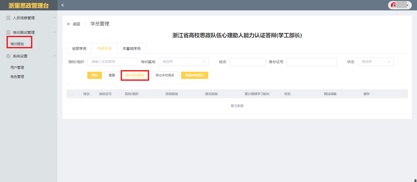The width and height of the screenshot is (417, 182).
Task: Collapse the sidebar with double-chevron icon
Action: (x=63, y=5)
